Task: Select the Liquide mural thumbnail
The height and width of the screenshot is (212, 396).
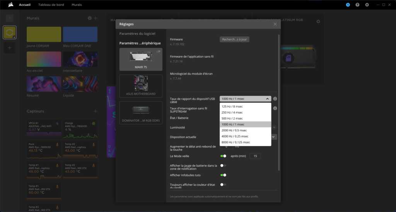Action: 80,84
